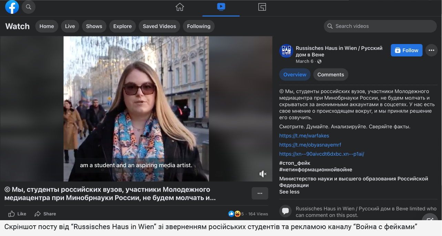Click the video subtitle caption text
Screen dimensions: 442x236
136,165
